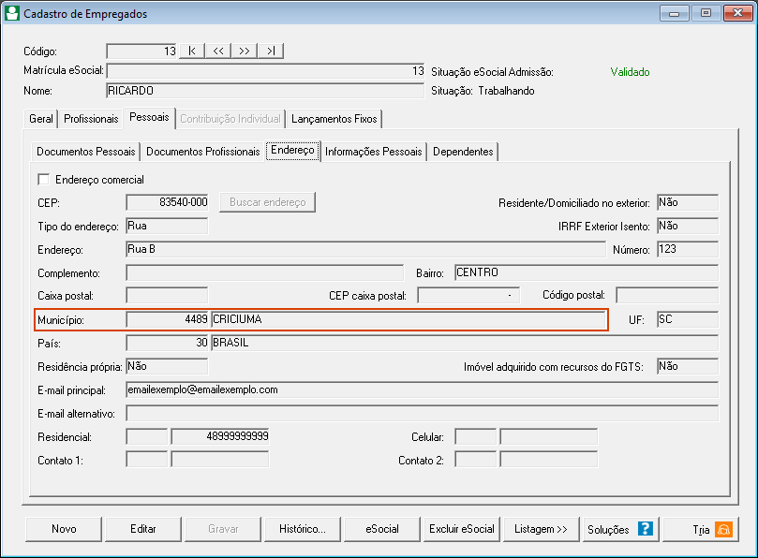Click the E-mail principal field
The height and width of the screenshot is (558, 758).
(x=421, y=389)
